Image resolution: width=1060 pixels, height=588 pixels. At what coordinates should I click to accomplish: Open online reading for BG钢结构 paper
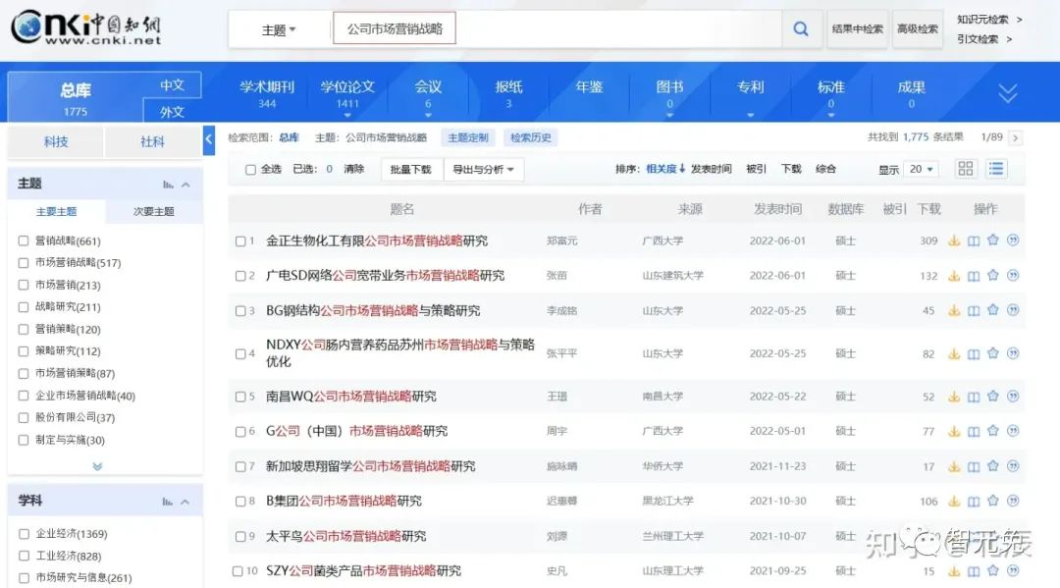pos(974,311)
